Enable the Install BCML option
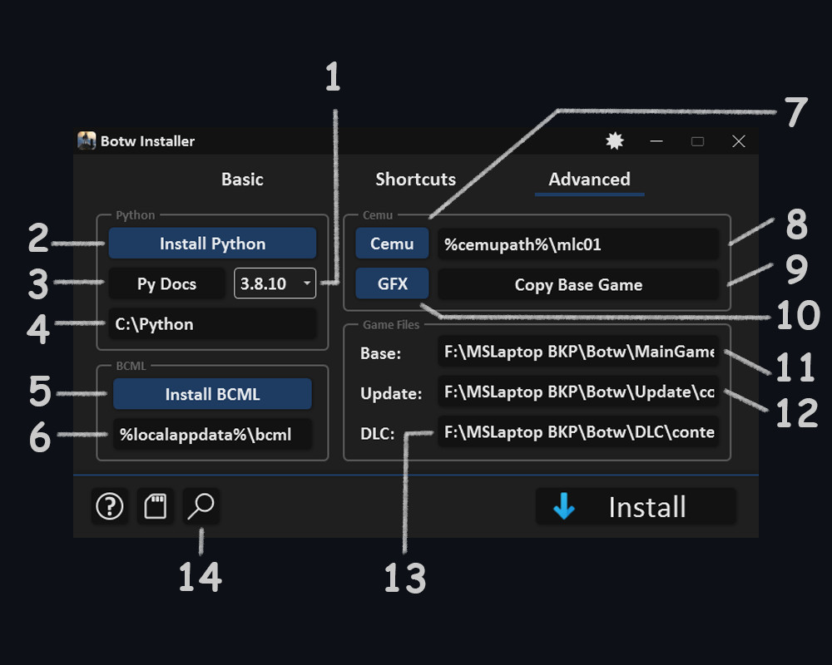This screenshot has width=832, height=665. 212,393
